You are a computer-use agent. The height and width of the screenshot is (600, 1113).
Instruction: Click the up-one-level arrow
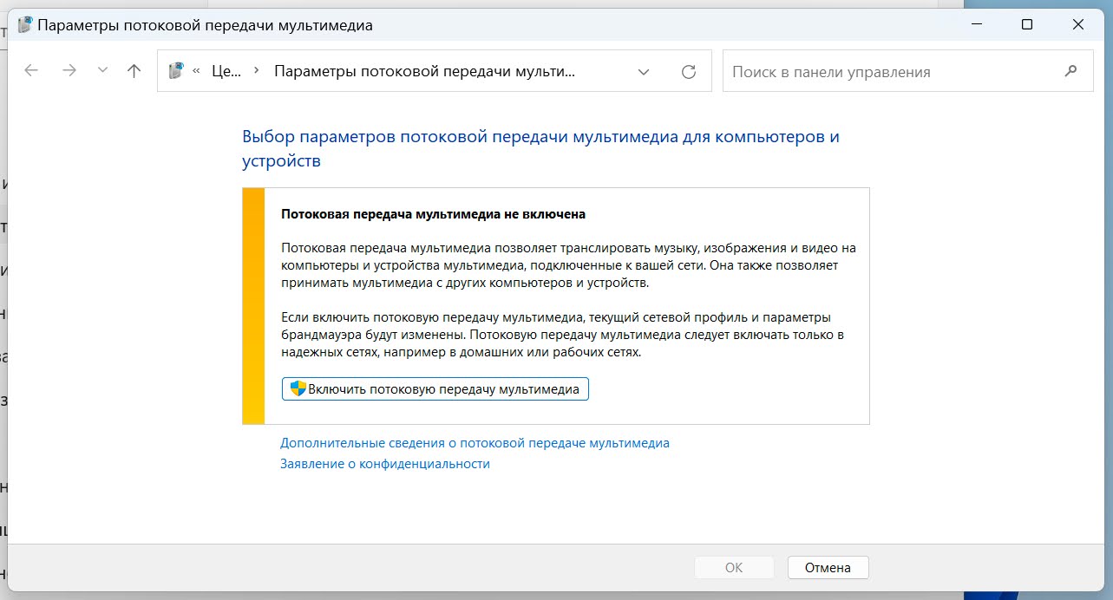(x=133, y=70)
